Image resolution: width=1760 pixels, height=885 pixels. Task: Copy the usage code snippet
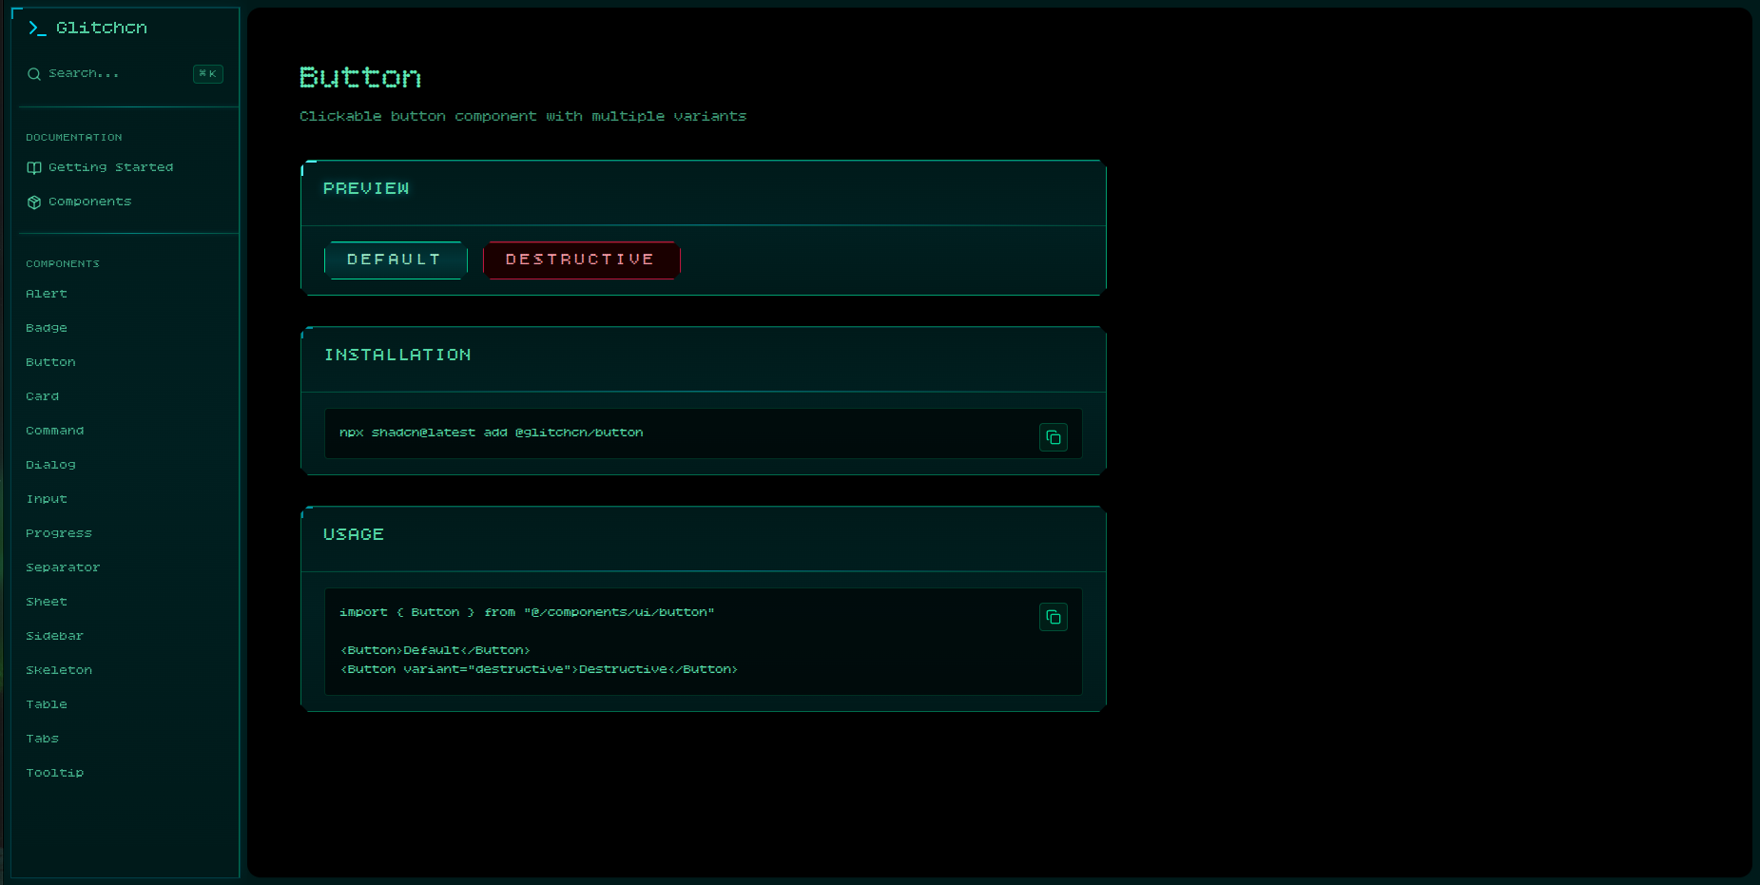tap(1053, 617)
